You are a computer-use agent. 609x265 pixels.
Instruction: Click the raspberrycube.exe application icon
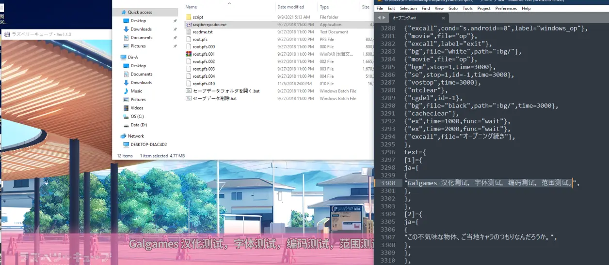(x=189, y=25)
